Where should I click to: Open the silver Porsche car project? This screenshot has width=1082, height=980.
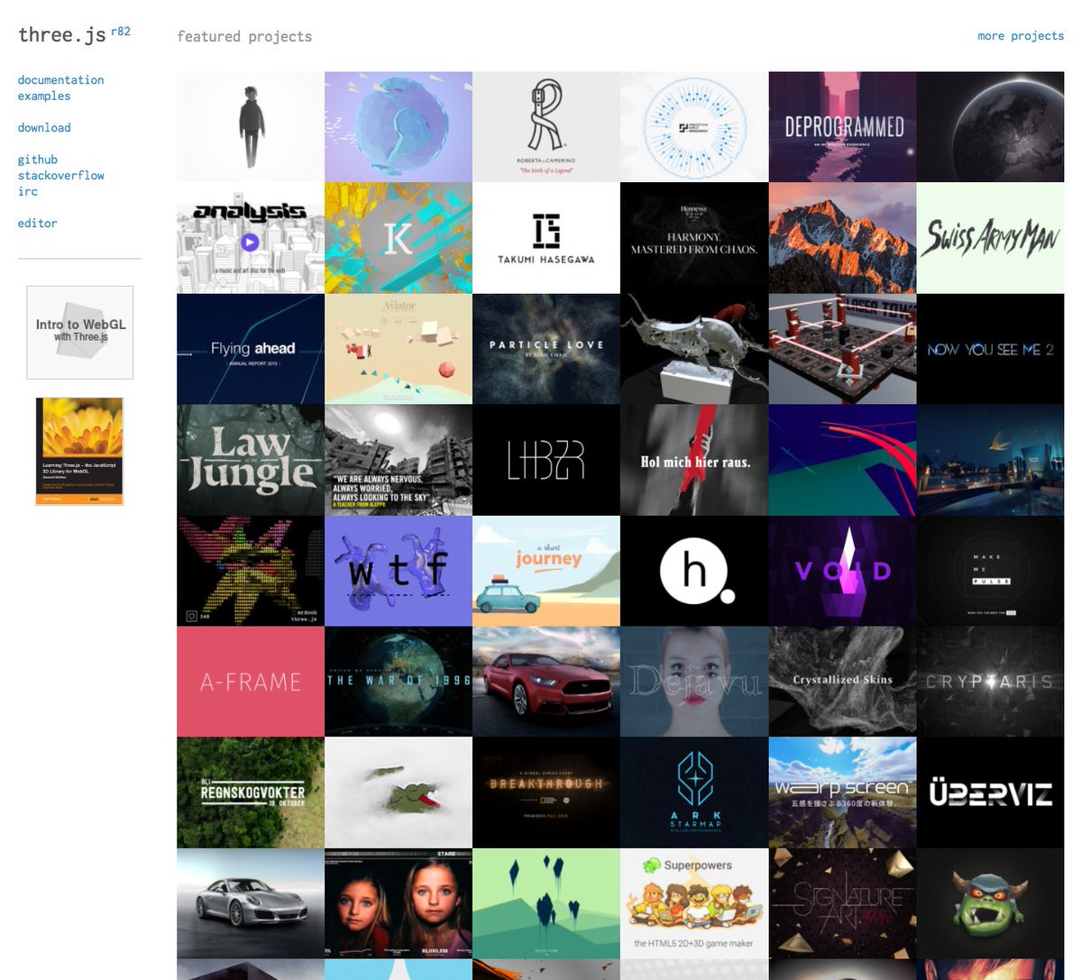tap(251, 903)
